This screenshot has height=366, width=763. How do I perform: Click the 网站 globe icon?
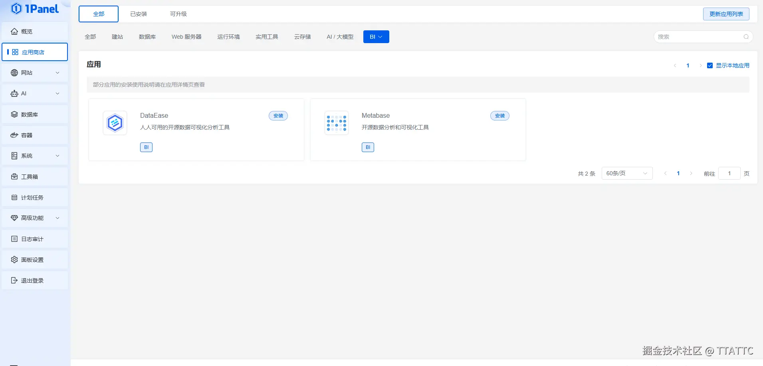click(14, 73)
